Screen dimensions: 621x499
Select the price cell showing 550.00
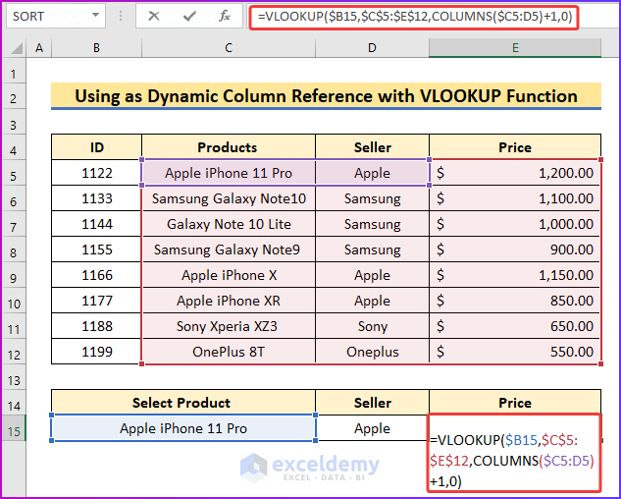click(515, 352)
